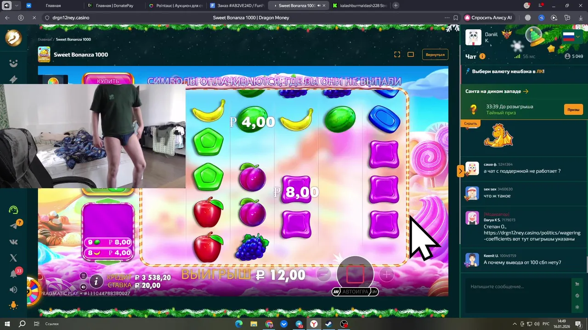Viewport: 588px width, 330px height.
Task: Open the games face icon in sidebar
Action: (13, 63)
